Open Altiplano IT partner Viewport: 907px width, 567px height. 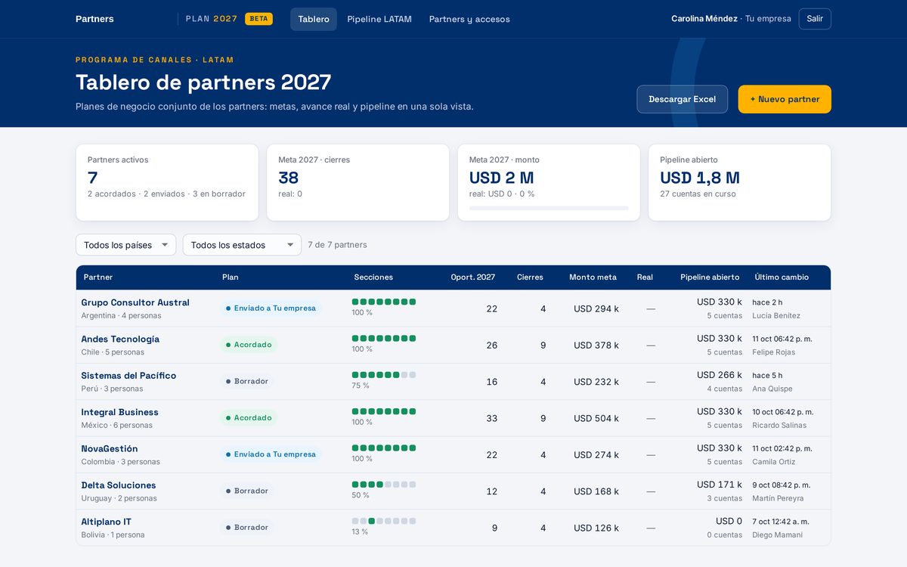pyautogui.click(x=107, y=522)
